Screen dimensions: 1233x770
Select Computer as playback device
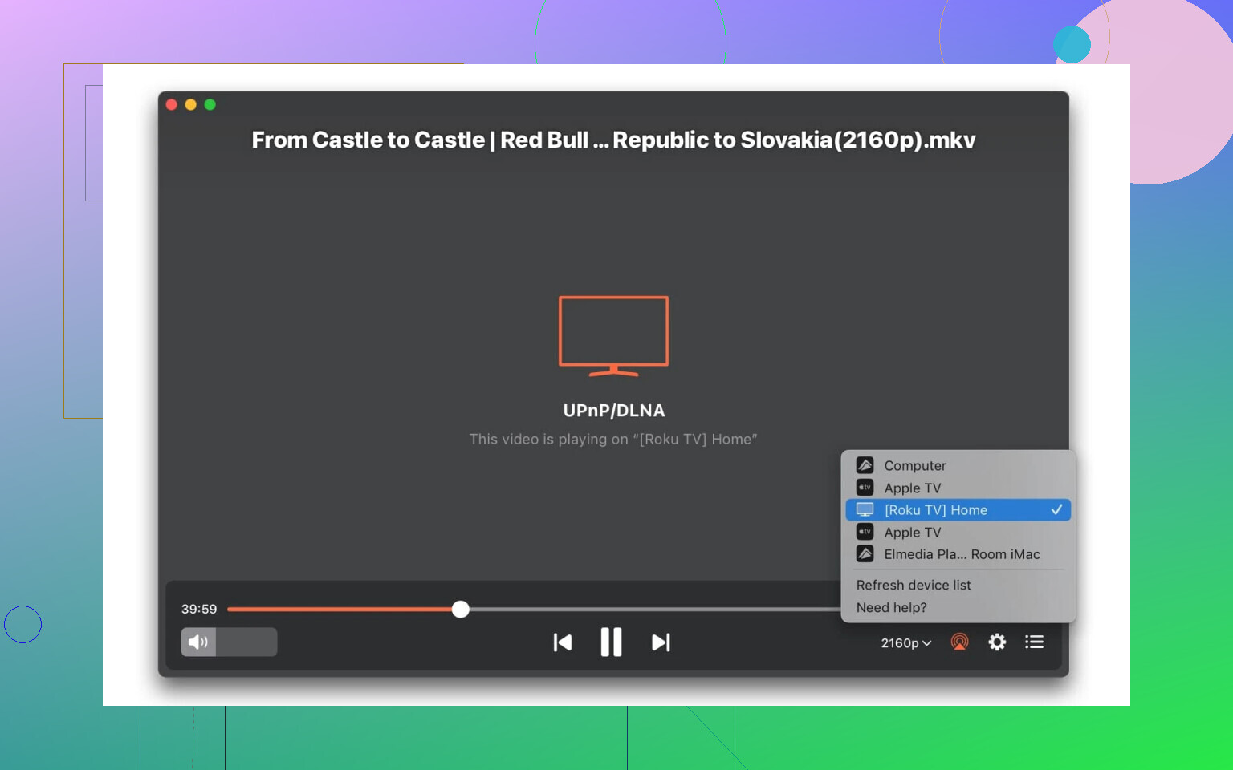915,466
